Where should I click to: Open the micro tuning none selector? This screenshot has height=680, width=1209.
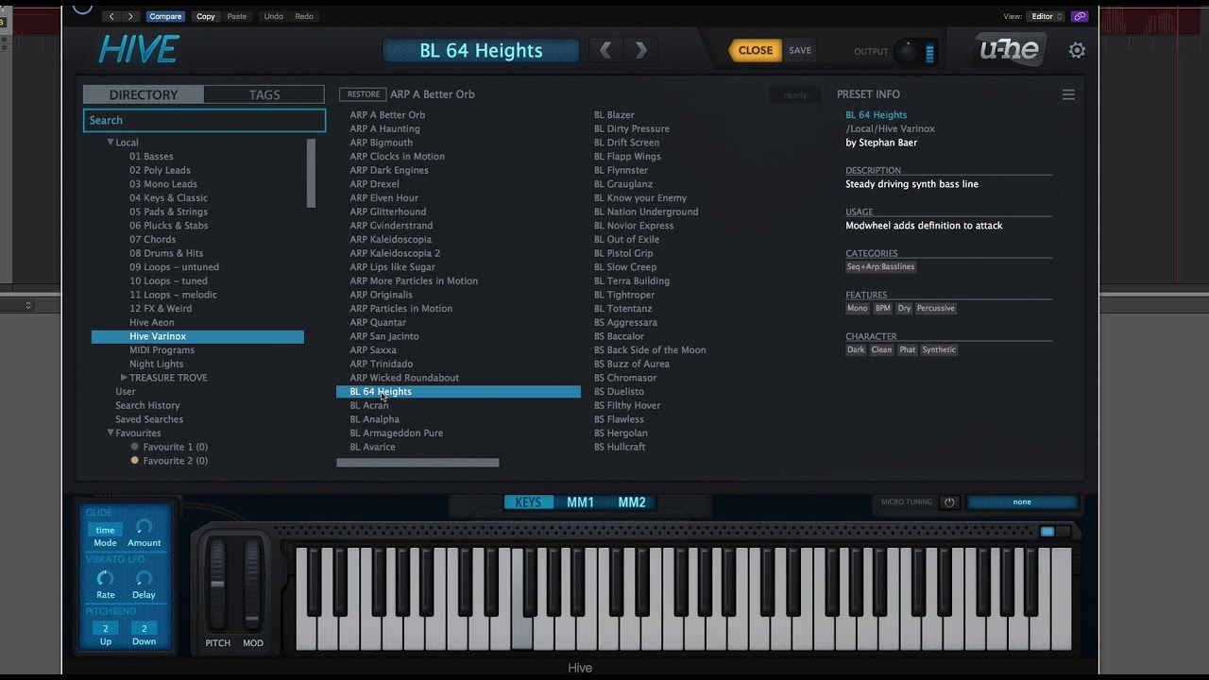(1022, 502)
